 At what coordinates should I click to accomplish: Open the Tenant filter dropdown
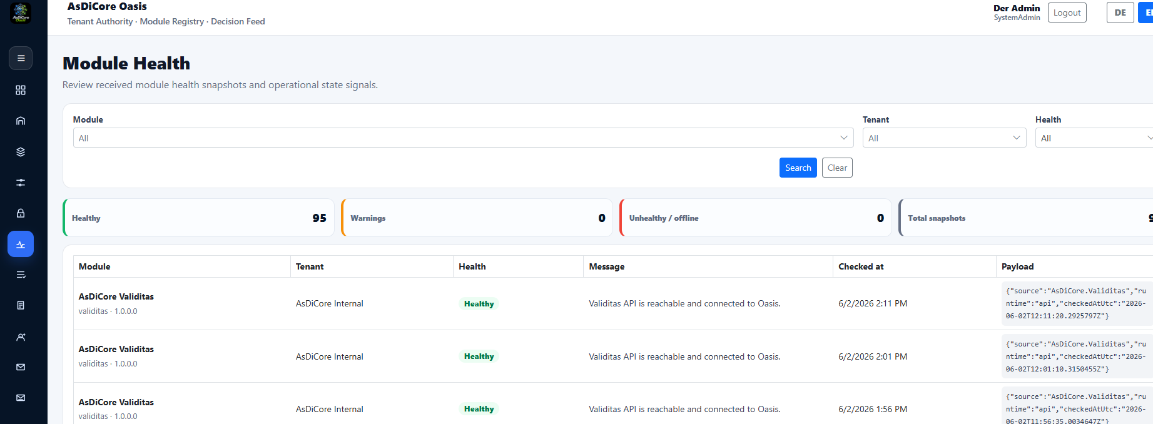(944, 138)
